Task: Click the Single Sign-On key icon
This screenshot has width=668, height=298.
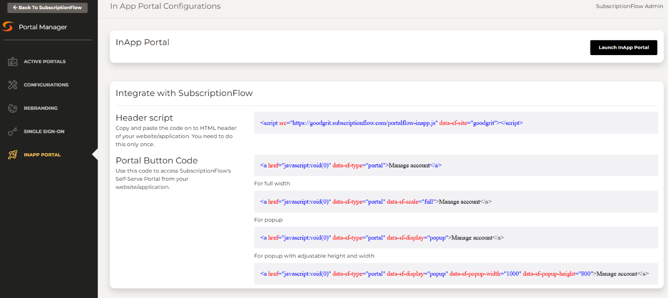Action: coord(13,131)
